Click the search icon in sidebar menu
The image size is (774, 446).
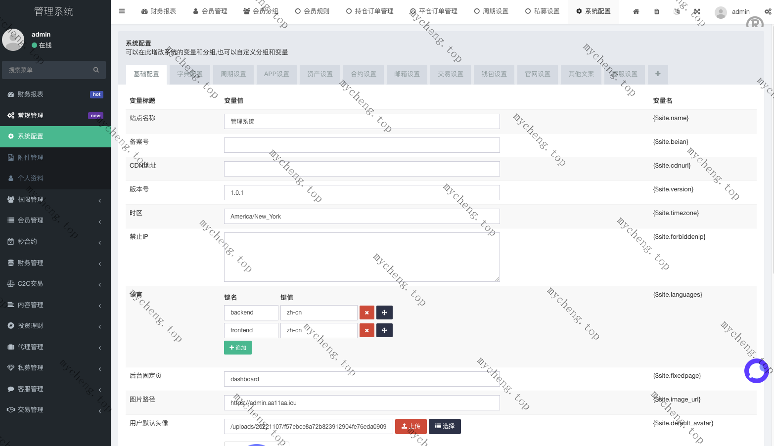96,70
